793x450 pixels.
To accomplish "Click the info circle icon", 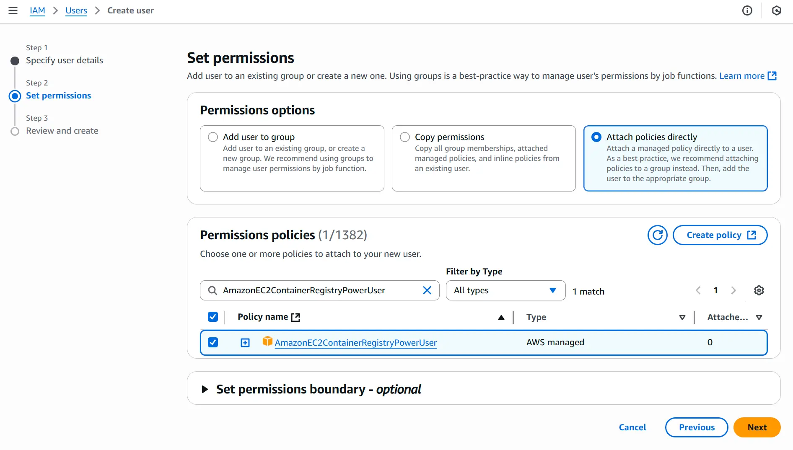I will click(x=747, y=10).
